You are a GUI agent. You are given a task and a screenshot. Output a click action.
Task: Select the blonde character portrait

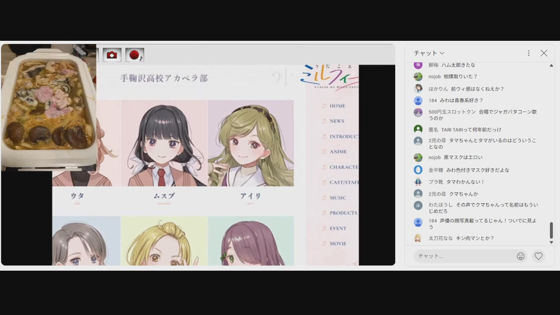(x=164, y=241)
